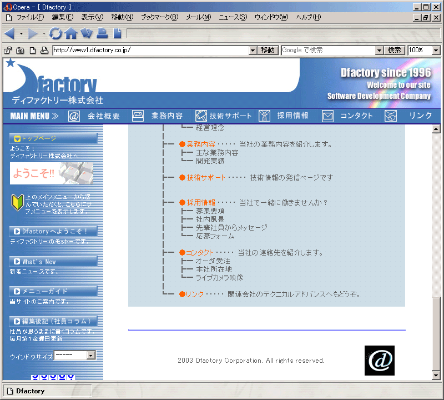The height and width of the screenshot is (400, 444).
Task: Click the orange 業務内容 link in the sitemap
Action: pos(201,144)
